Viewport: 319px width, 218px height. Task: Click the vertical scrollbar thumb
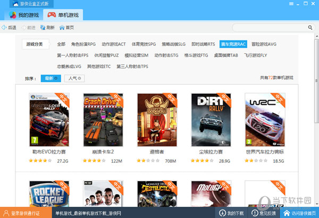coord(316,81)
